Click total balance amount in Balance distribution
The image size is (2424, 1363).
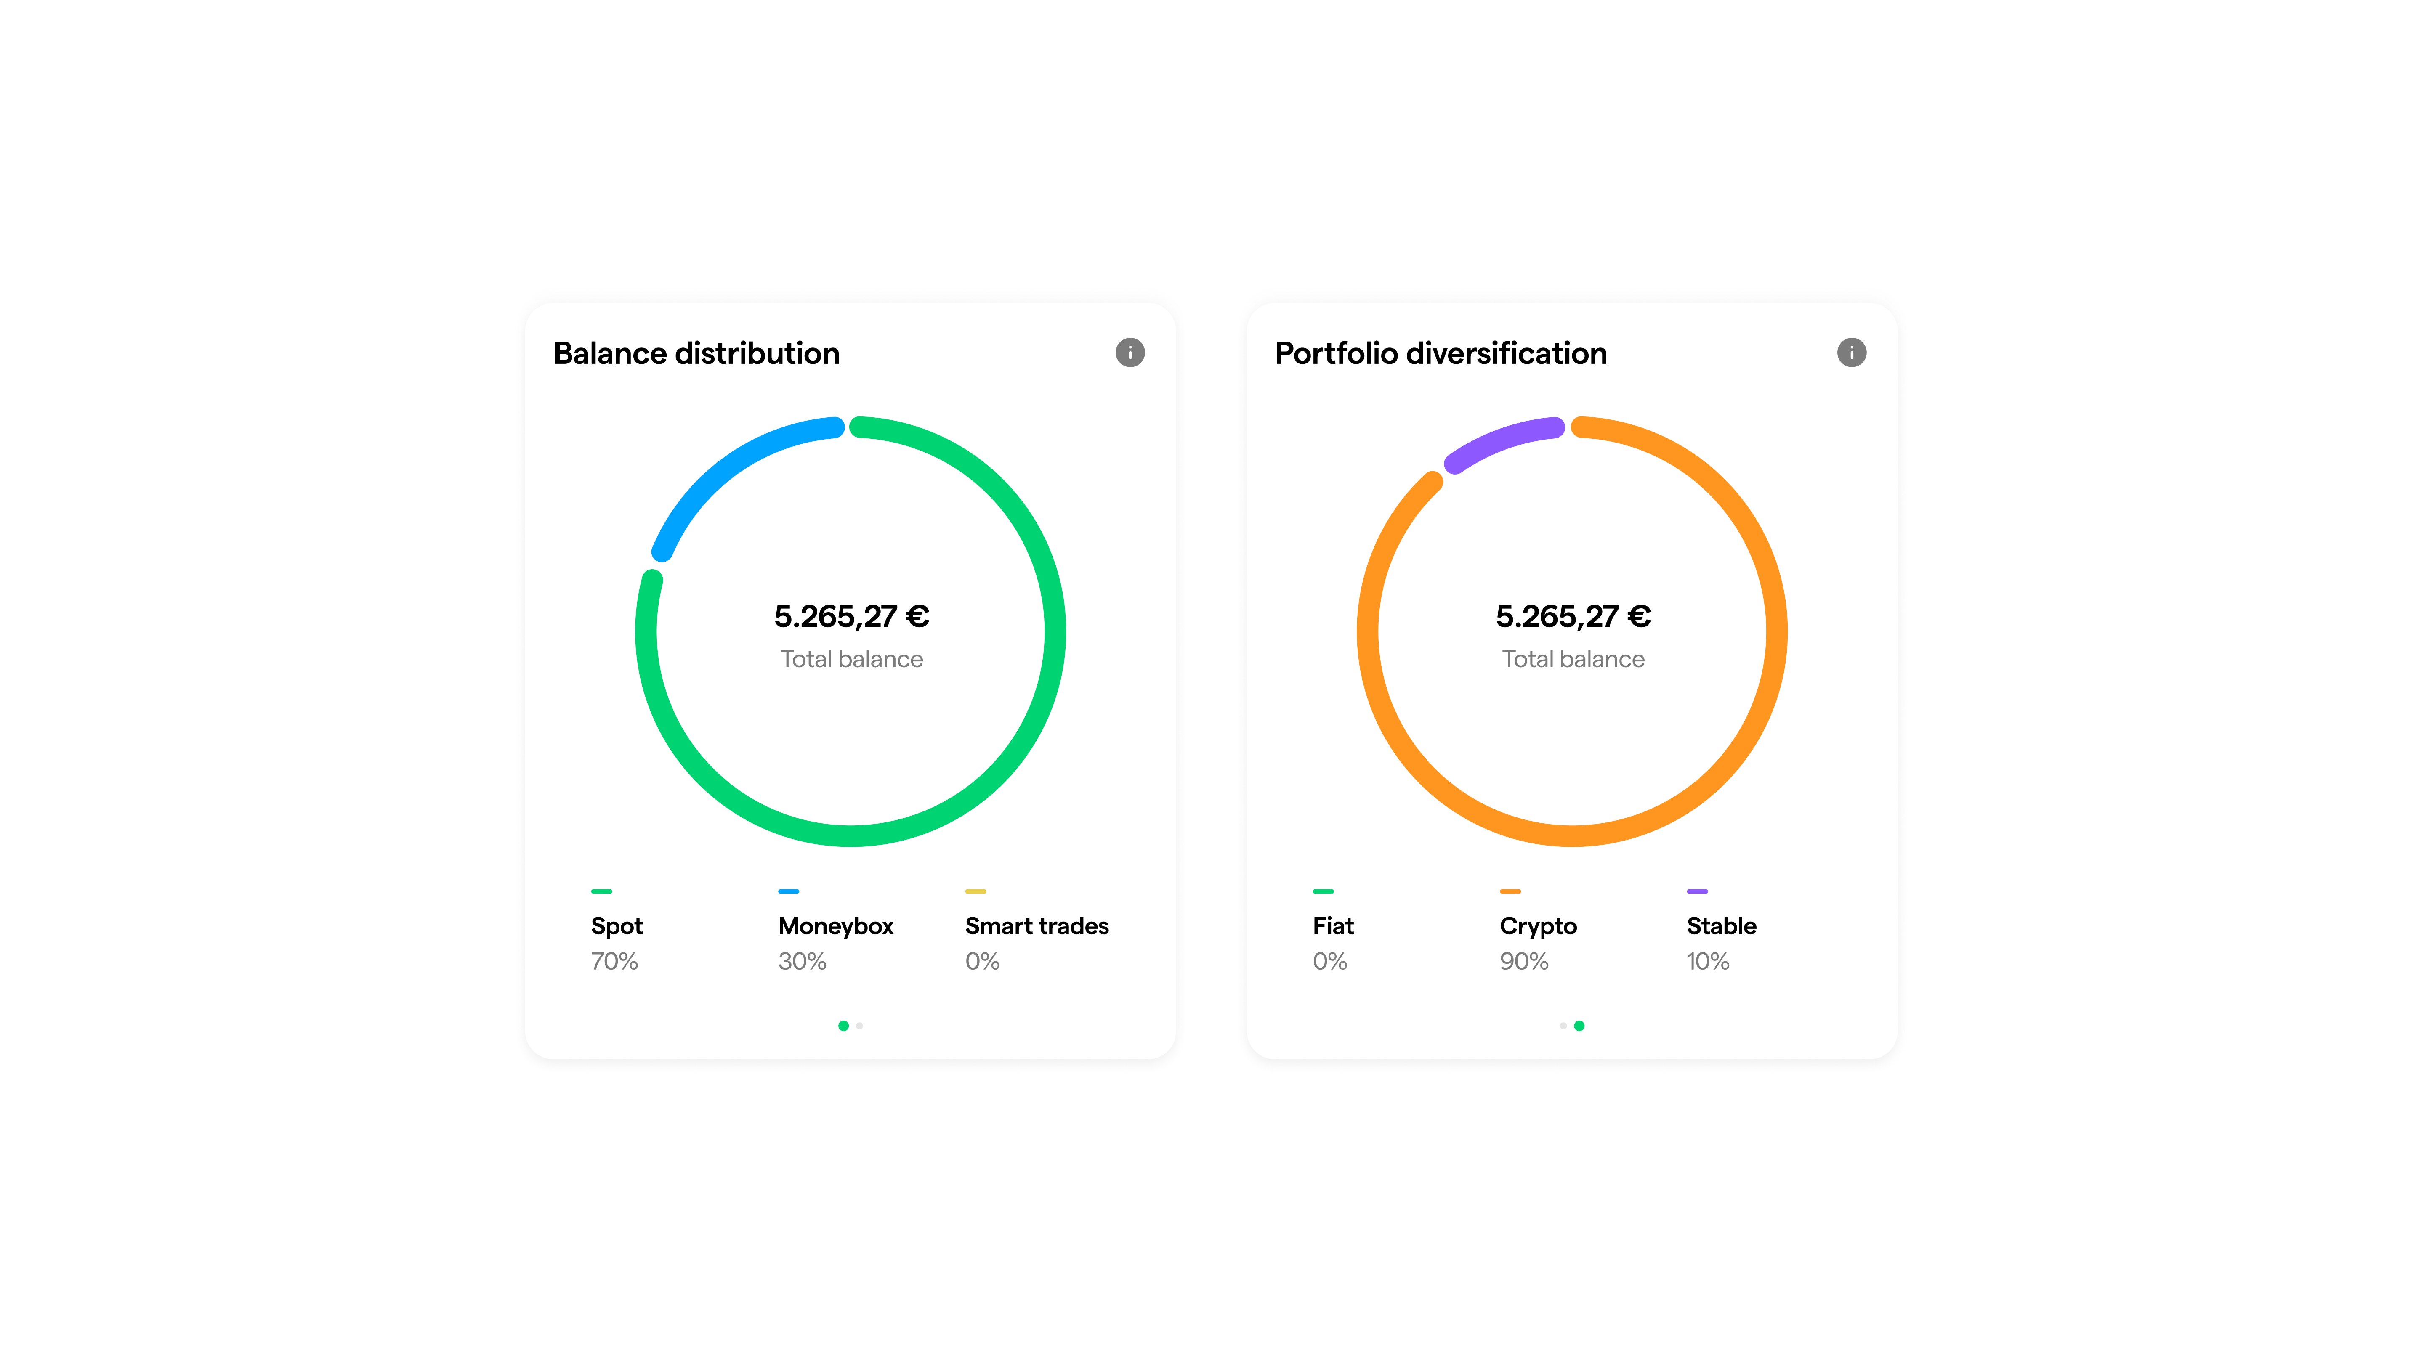(x=852, y=616)
